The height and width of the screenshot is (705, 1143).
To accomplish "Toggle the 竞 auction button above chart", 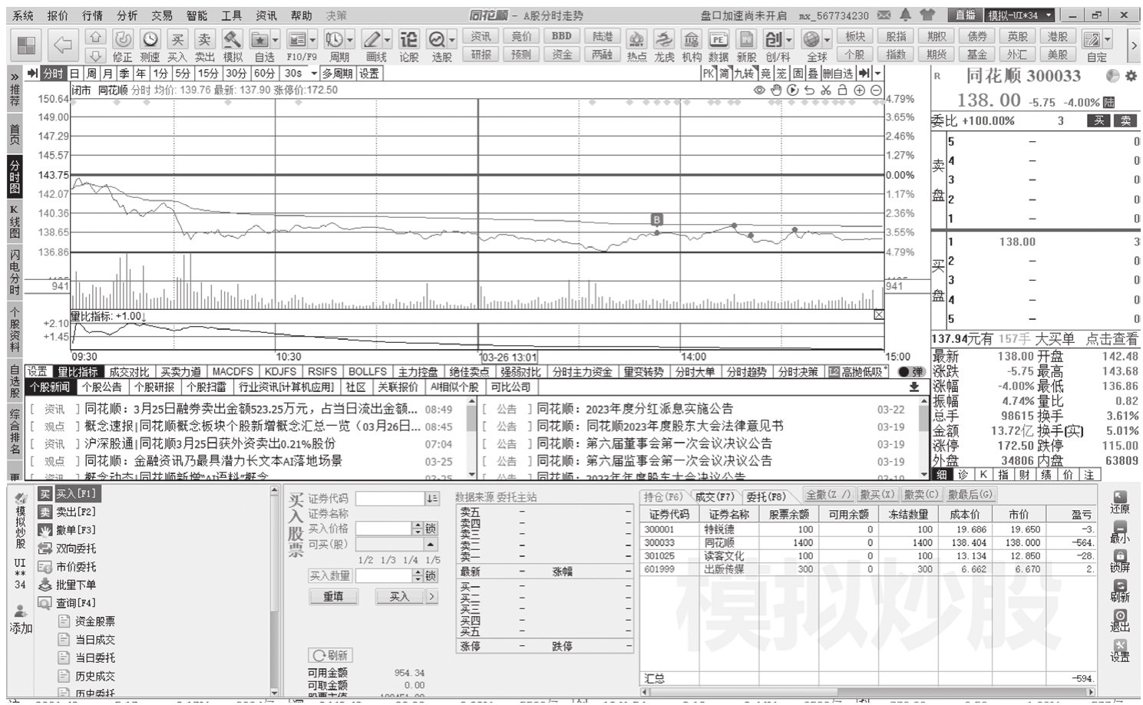I will click(x=765, y=74).
